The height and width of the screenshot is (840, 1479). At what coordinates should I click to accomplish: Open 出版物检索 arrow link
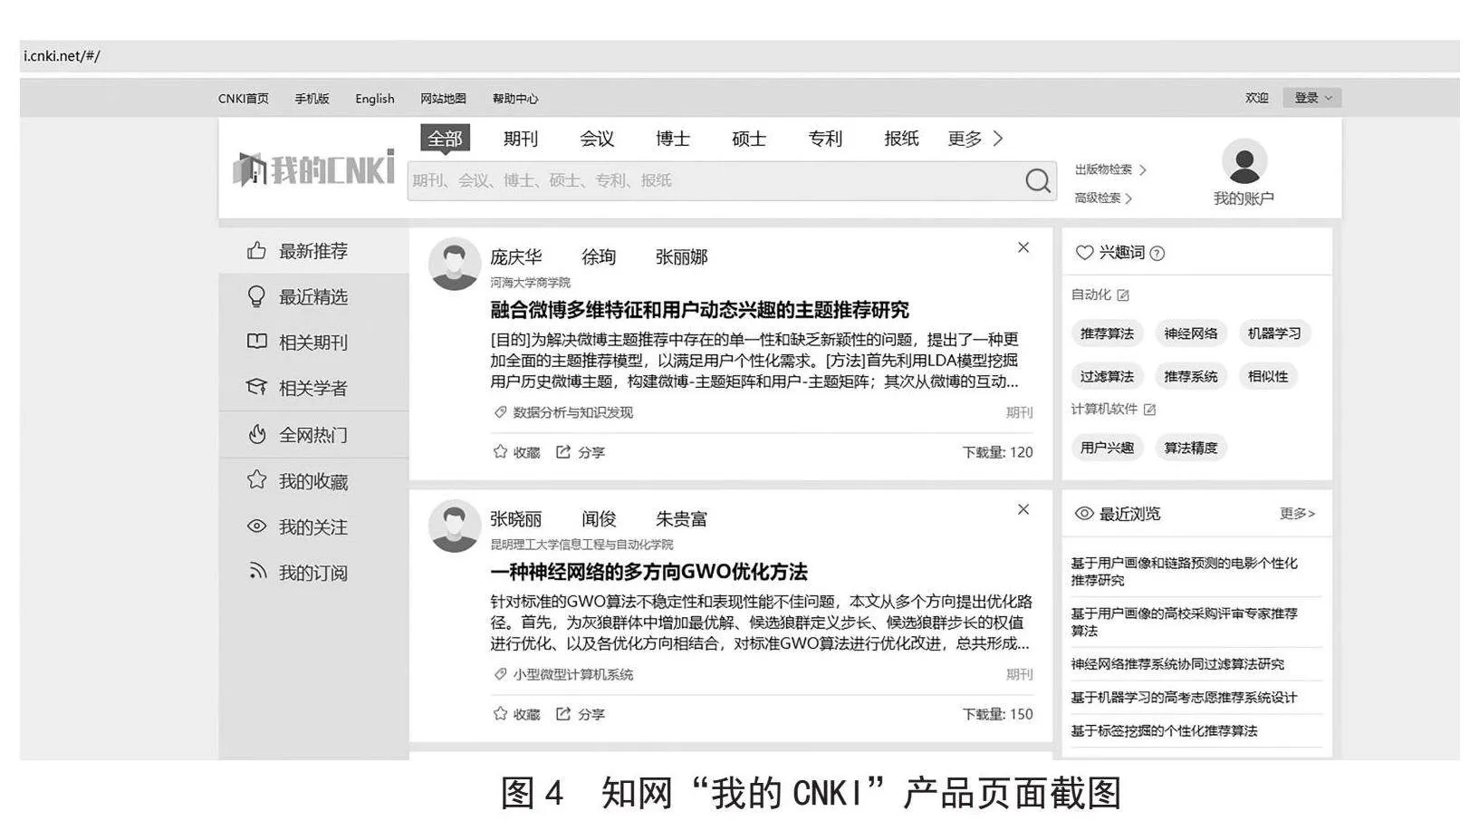[1110, 169]
